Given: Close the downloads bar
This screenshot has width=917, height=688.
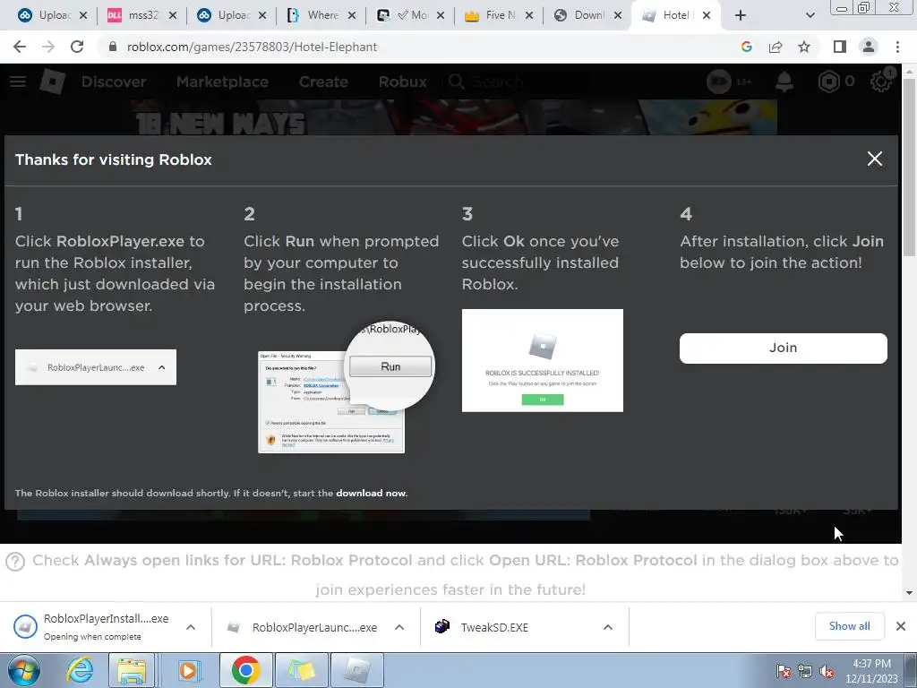Looking at the screenshot, I should (901, 626).
